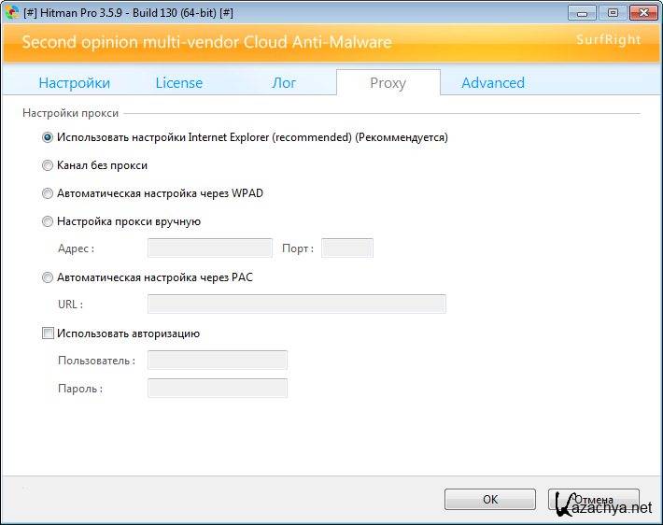Click the Hitman Pro title bar icon
This screenshot has height=525, width=663.
pyautogui.click(x=12, y=12)
